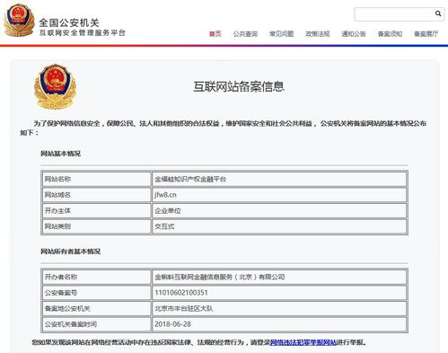The width and height of the screenshot is (448, 353).
Task: Click the 全国公安机关 site title
Action: click(x=69, y=22)
